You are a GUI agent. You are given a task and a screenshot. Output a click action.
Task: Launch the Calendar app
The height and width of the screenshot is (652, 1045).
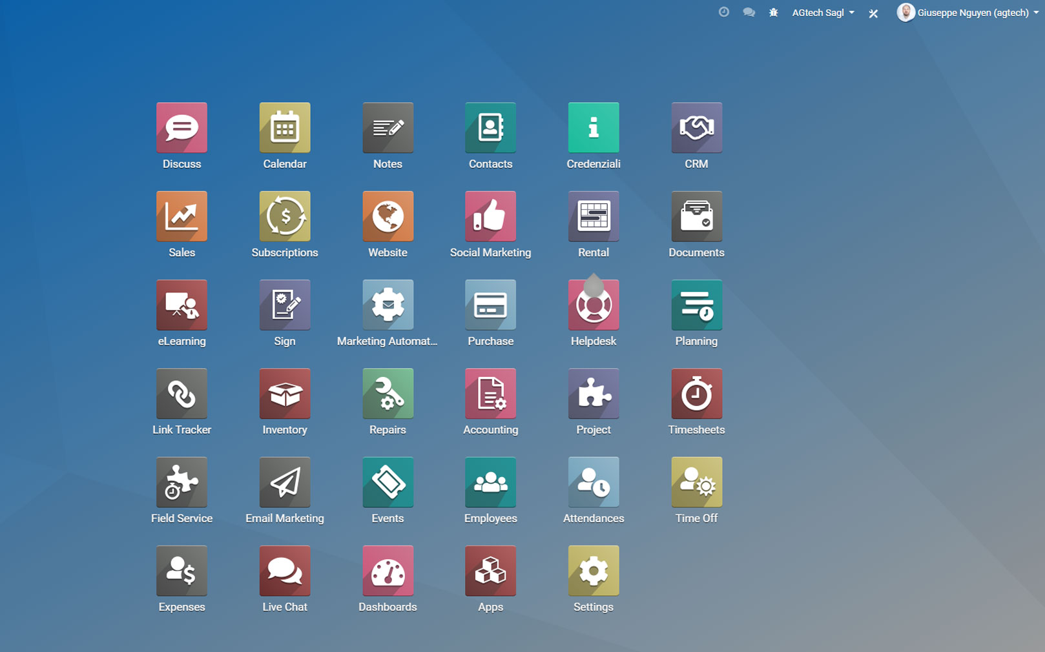coord(285,128)
